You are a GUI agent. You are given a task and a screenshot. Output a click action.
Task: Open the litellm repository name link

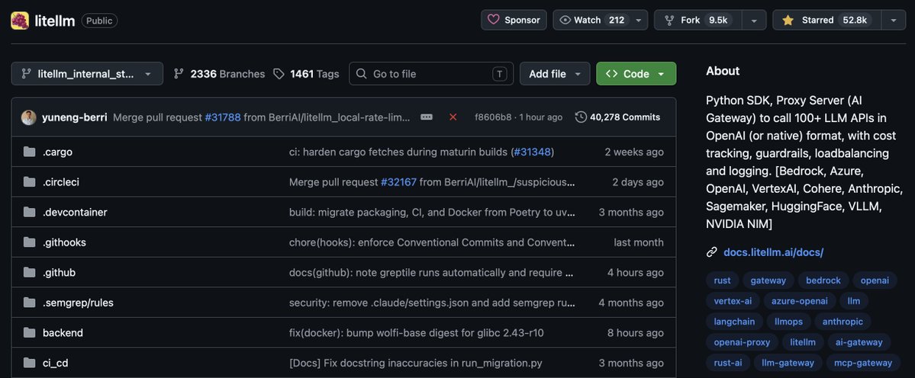click(55, 21)
